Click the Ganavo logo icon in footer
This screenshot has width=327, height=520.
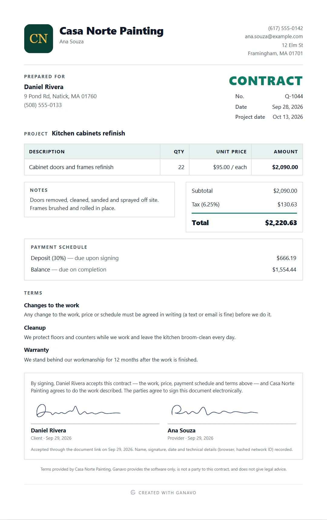133,492
